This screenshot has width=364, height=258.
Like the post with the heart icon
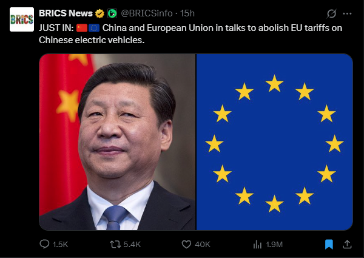pos(186,244)
